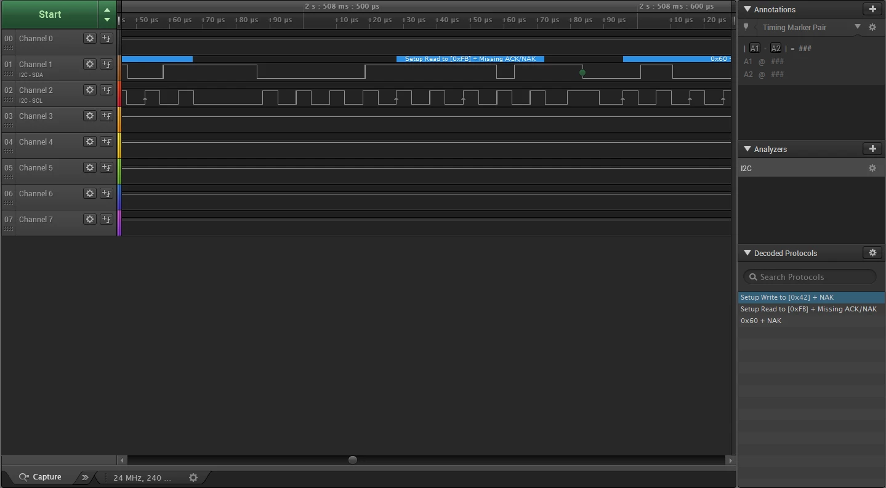Screen dimensions: 886x488
Task: Collapse the Decoded Protocols panel
Action: tap(747, 253)
